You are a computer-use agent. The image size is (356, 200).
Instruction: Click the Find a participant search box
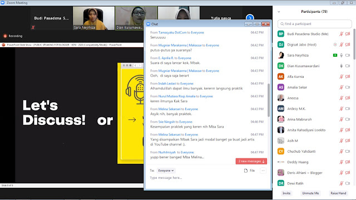click(x=315, y=24)
